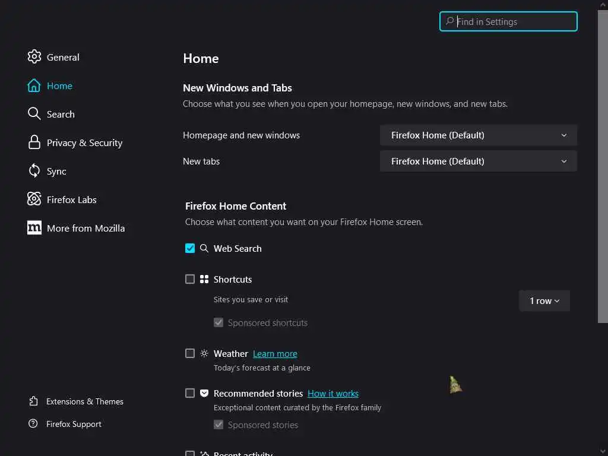Image resolution: width=608 pixels, height=456 pixels.
Task: Click the Sync arrows icon
Action: [x=34, y=171]
